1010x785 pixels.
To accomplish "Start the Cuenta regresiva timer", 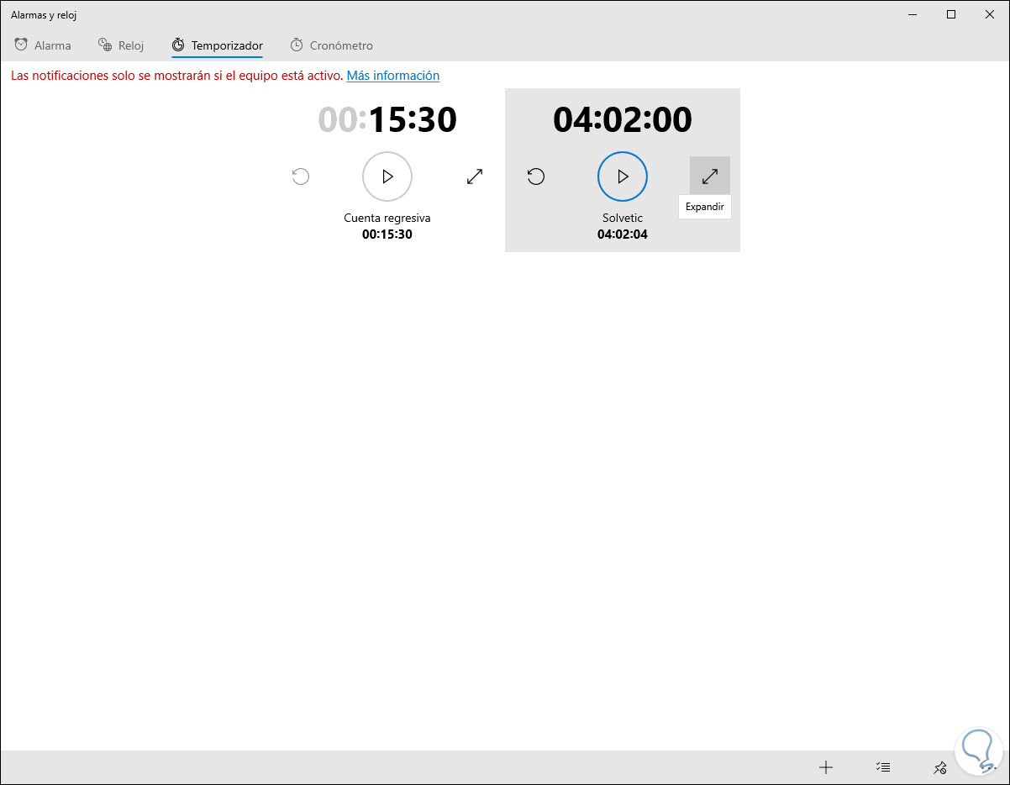I will pyautogui.click(x=387, y=176).
